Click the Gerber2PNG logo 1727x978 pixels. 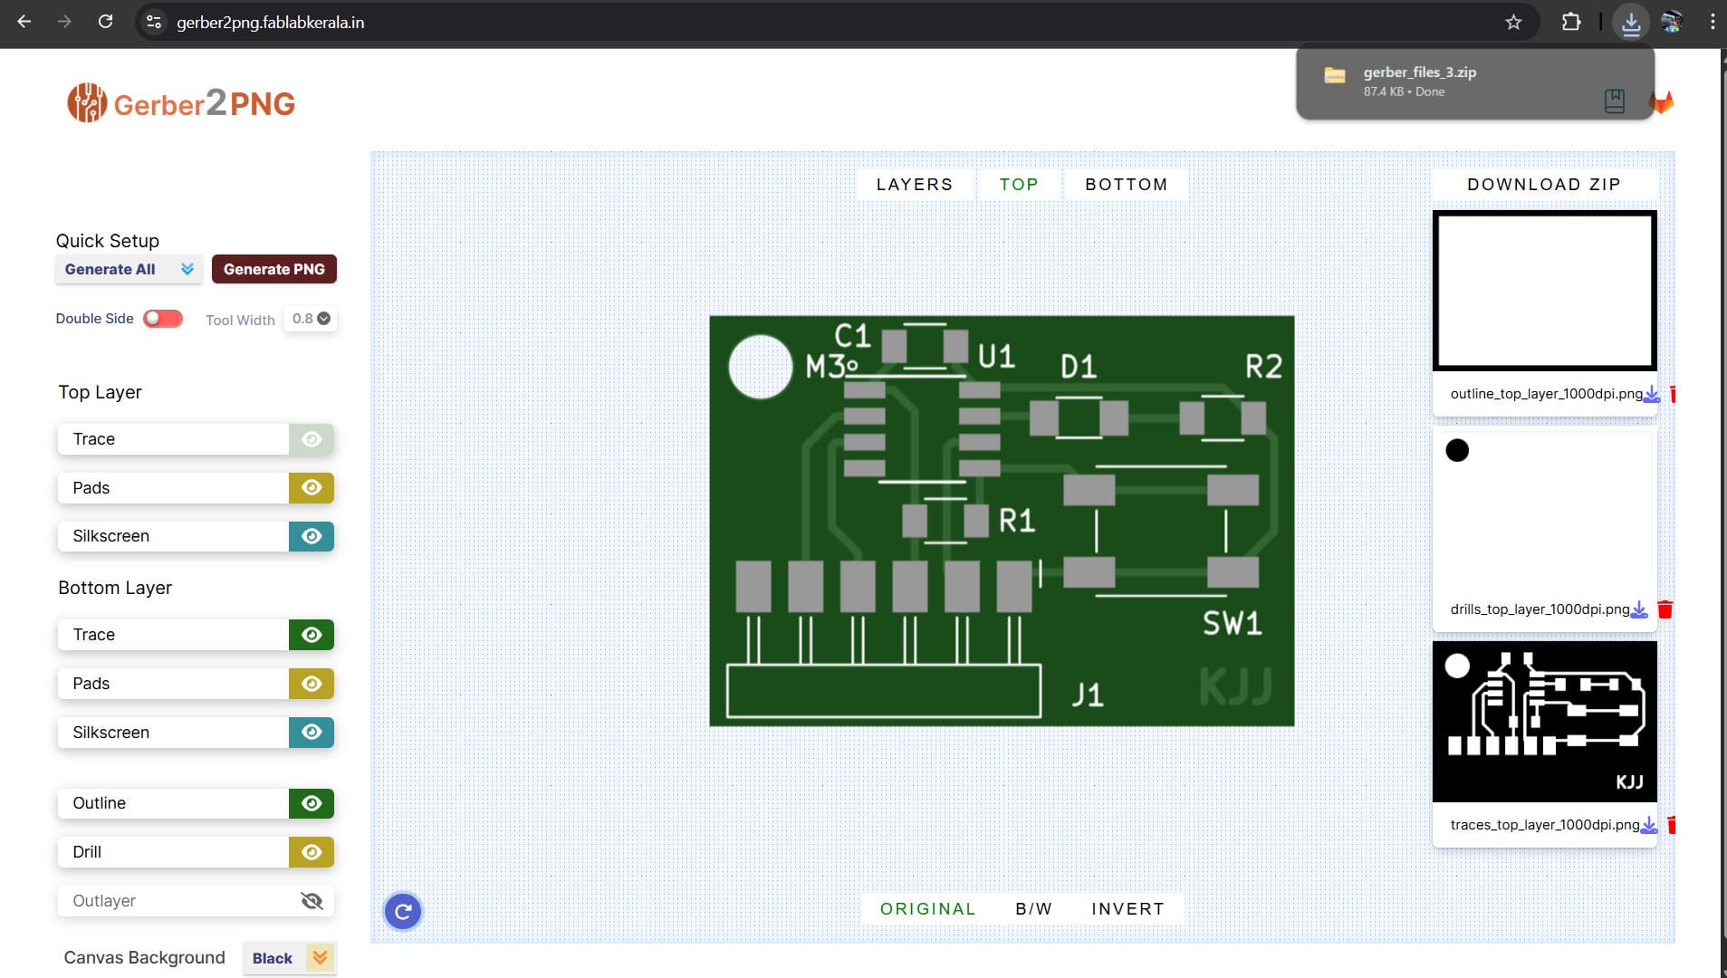tap(179, 101)
